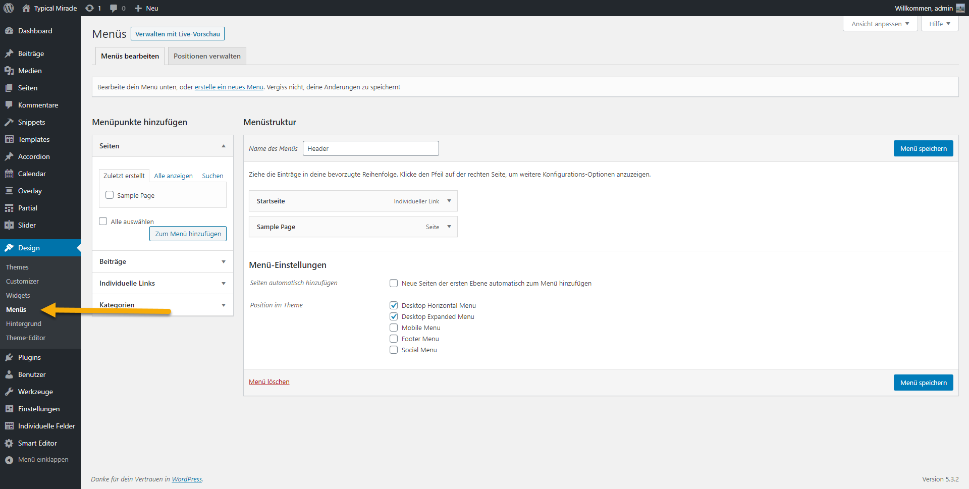Click the Plugins plug icon
The height and width of the screenshot is (489, 969).
coord(9,357)
